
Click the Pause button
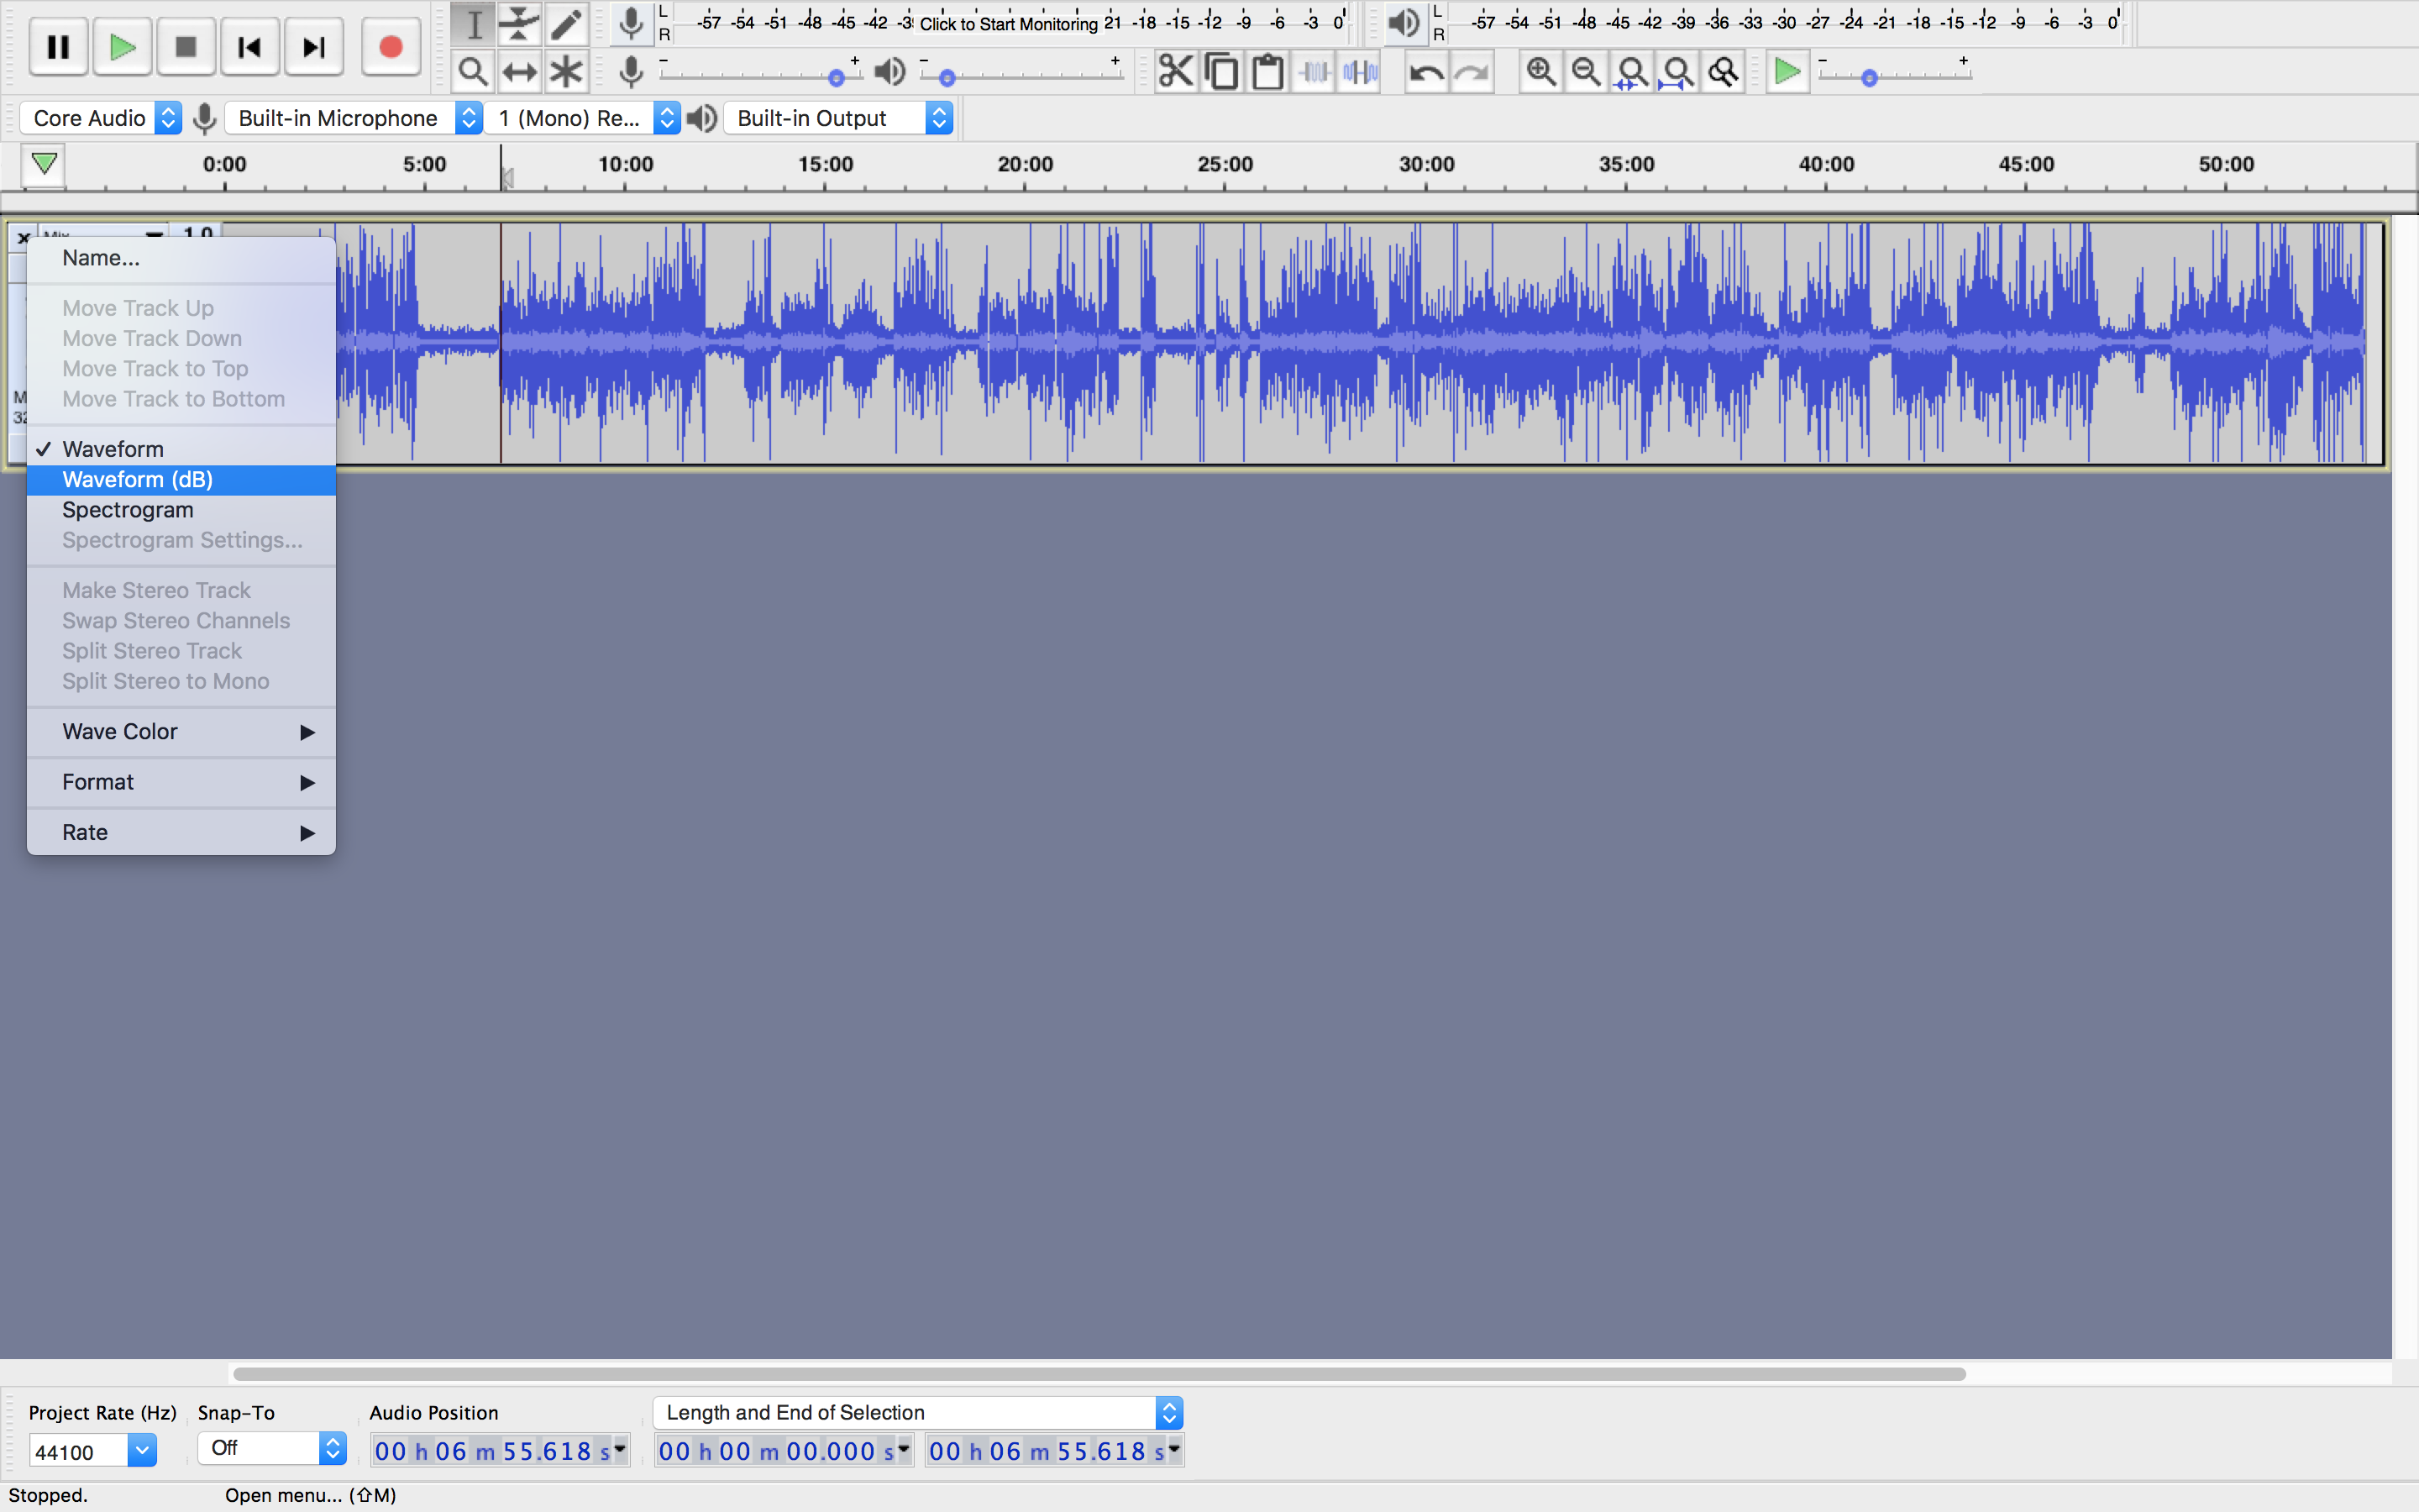point(58,47)
